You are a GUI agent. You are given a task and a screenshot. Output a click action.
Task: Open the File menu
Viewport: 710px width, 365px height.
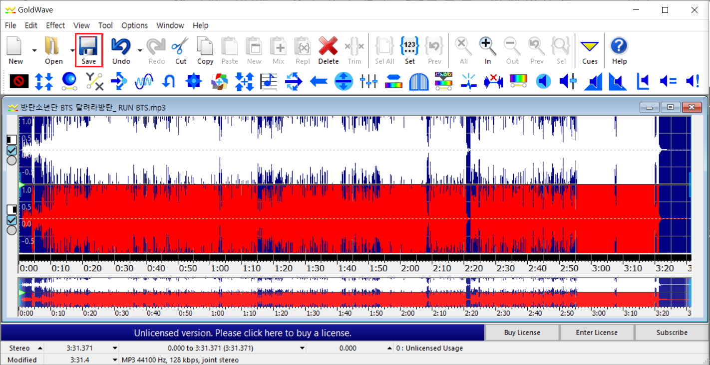10,25
